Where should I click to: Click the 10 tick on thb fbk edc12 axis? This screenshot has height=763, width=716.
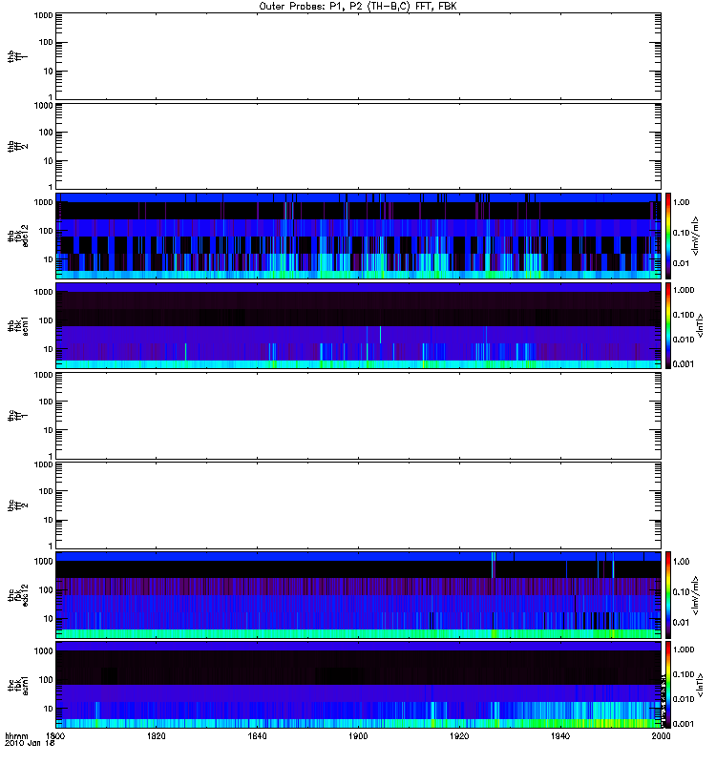coord(49,259)
